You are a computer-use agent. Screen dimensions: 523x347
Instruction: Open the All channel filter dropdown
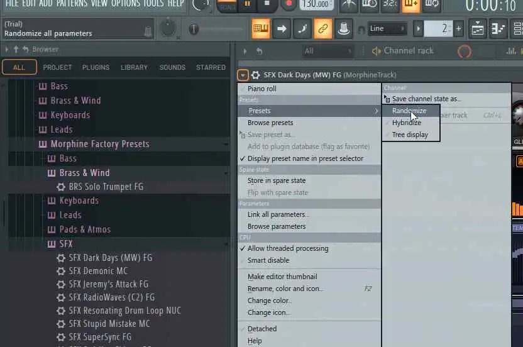coord(328,51)
